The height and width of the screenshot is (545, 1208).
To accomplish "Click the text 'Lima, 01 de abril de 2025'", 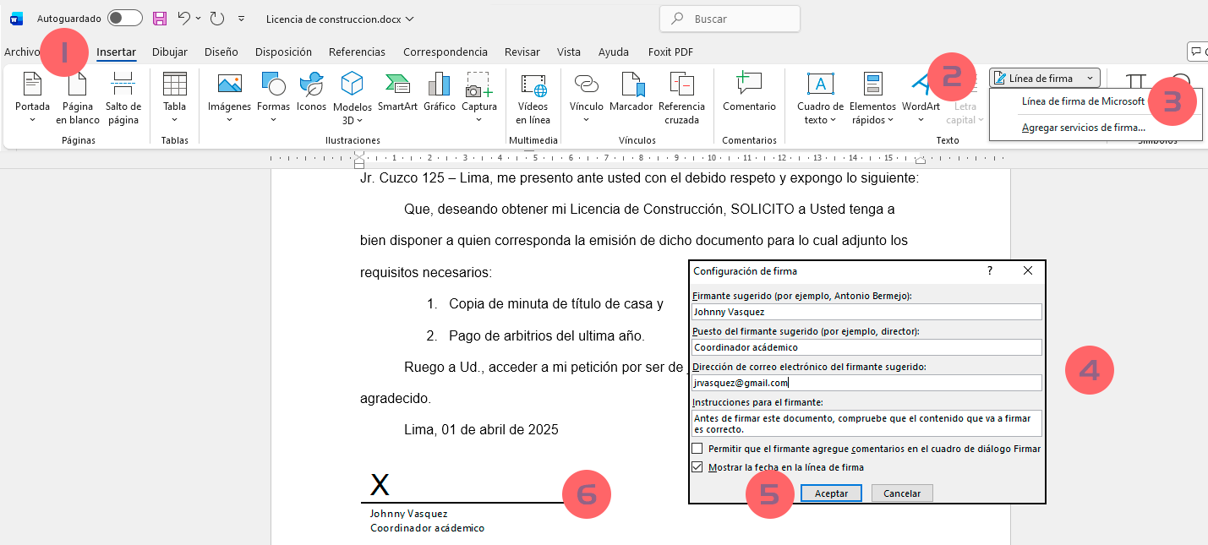I will coord(482,429).
